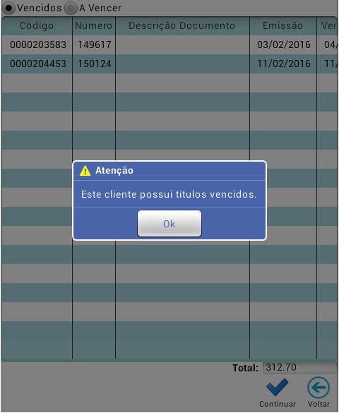339x413 pixels.
Task: Click the Número column header
Action: pos(94,25)
